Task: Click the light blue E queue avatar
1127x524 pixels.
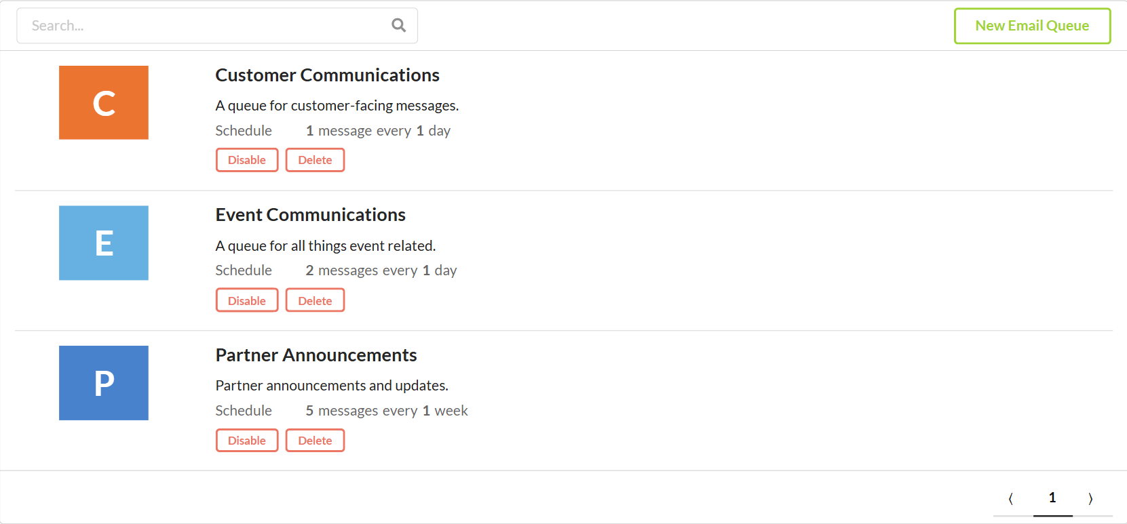Action: coord(104,243)
